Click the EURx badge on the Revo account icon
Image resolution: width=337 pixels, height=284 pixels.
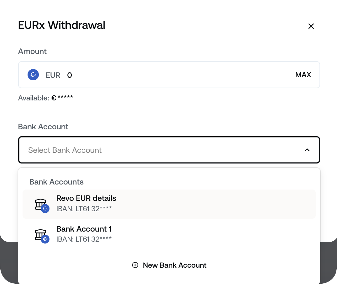pos(45,208)
